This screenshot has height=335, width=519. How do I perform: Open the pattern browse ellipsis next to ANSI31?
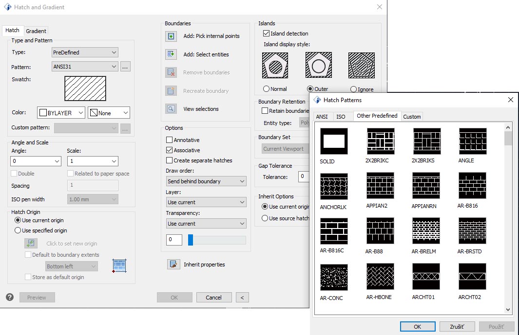[125, 67]
